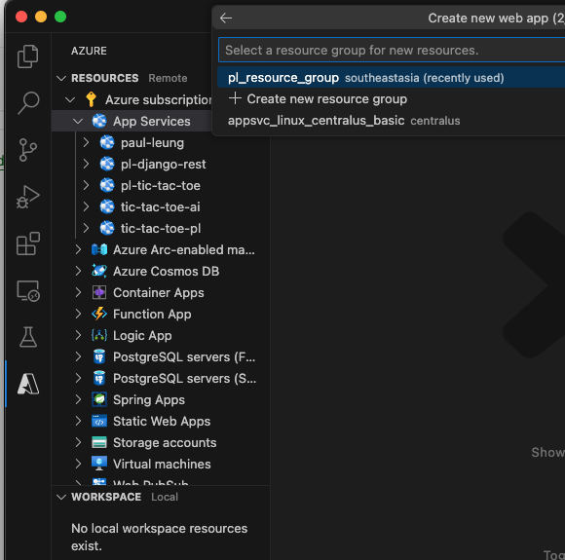
Task: Click the Container Apps icon
Action: [99, 292]
